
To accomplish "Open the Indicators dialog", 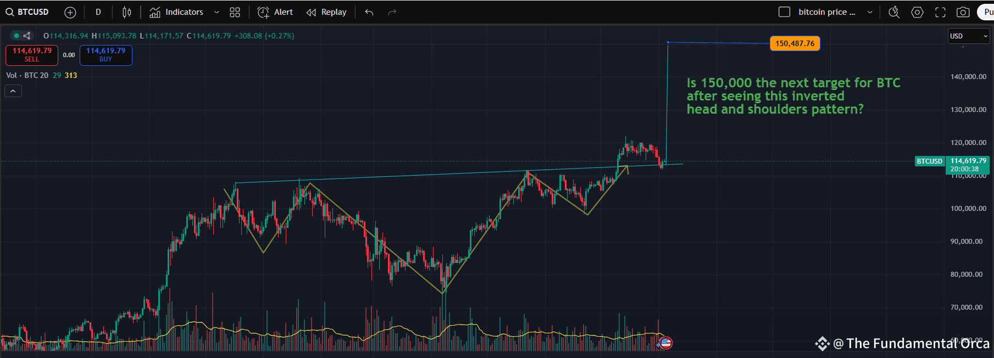I will click(x=176, y=12).
